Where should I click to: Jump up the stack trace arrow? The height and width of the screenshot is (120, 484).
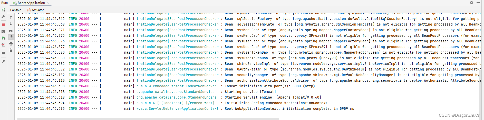click(x=11, y=17)
